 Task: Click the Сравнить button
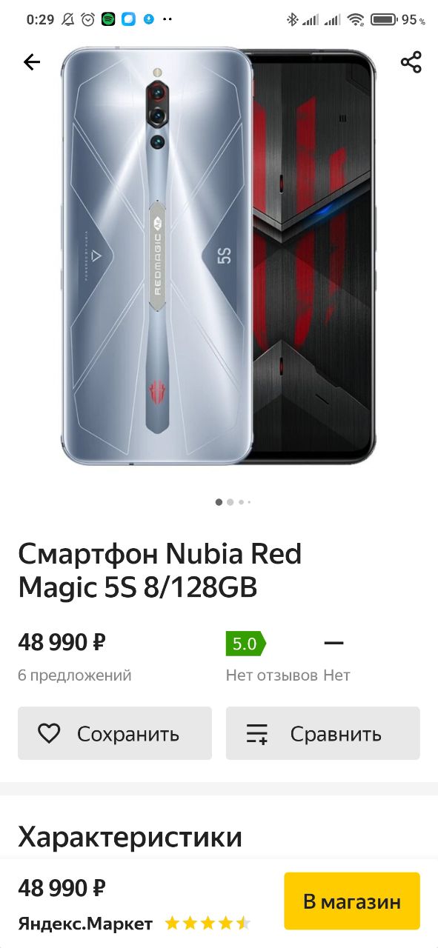[323, 733]
